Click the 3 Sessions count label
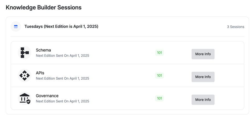Image resolution: width=252 pixels, height=117 pixels. tap(235, 27)
